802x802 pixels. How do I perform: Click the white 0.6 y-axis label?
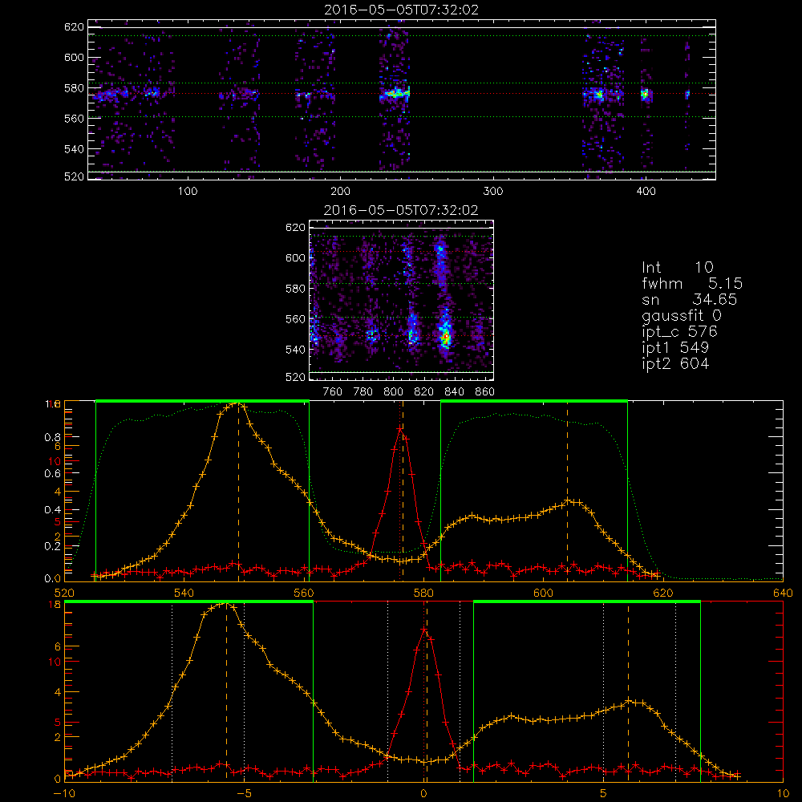[53, 474]
